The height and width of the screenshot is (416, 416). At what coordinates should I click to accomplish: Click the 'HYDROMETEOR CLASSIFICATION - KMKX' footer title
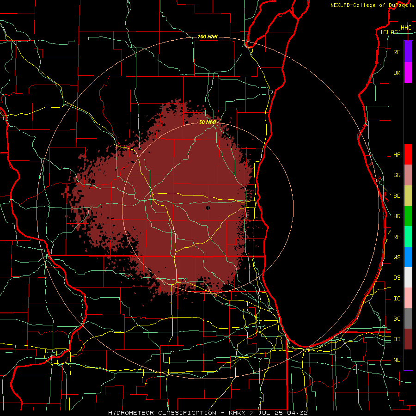point(177,413)
